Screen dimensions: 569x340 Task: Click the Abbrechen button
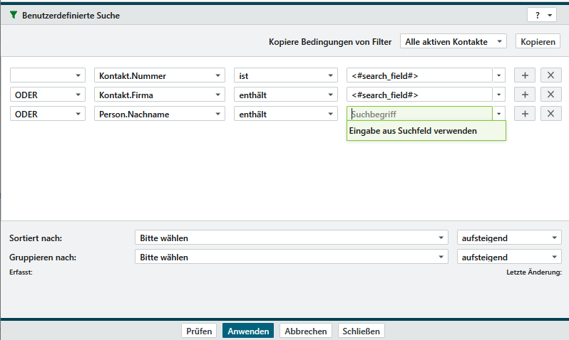(305, 331)
